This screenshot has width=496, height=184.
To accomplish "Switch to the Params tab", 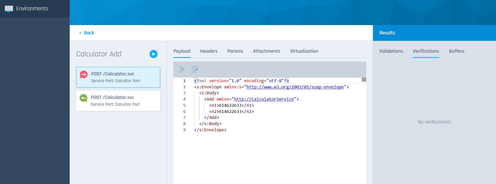I will [x=235, y=51].
